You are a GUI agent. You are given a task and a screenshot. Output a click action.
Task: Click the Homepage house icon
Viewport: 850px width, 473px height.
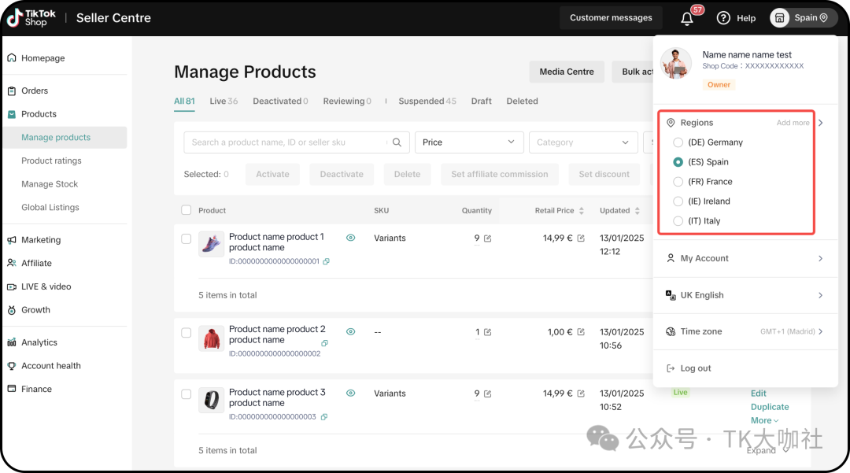coord(11,58)
